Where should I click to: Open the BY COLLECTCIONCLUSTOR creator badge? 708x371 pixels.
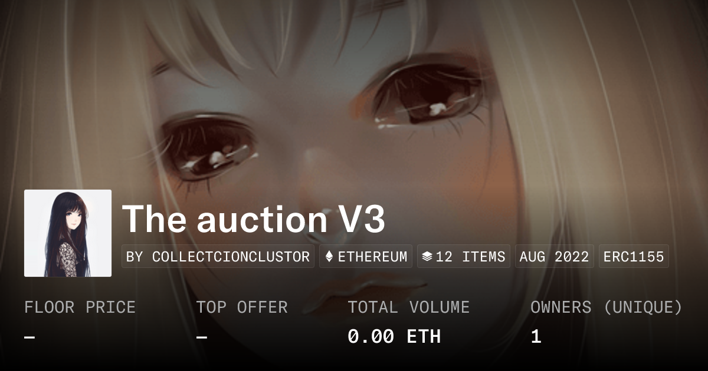218,257
